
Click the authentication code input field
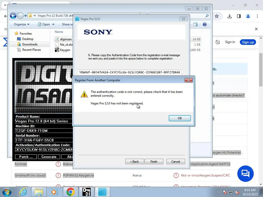tap(129, 72)
